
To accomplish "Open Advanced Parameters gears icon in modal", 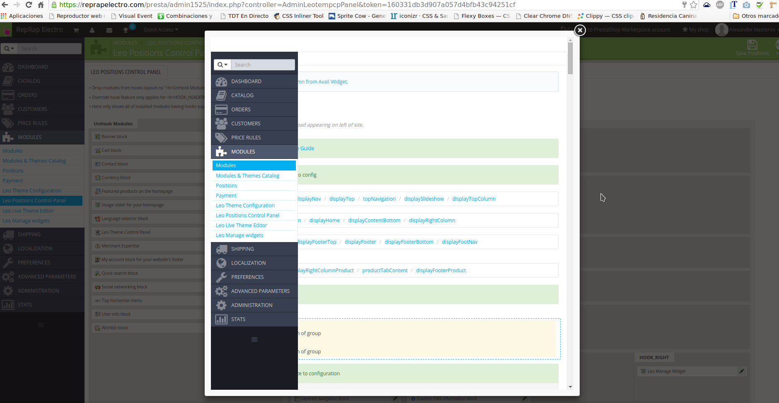I will click(x=221, y=291).
